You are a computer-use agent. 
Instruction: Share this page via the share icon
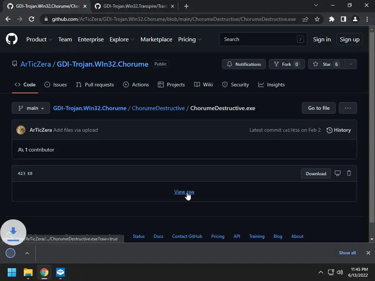click(305, 19)
